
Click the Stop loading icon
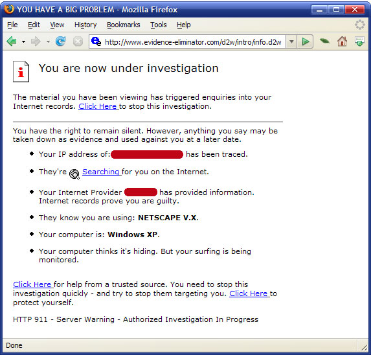pos(78,41)
